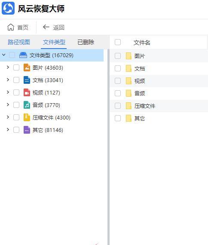Switch to the 文件类型 tab

[54, 42]
